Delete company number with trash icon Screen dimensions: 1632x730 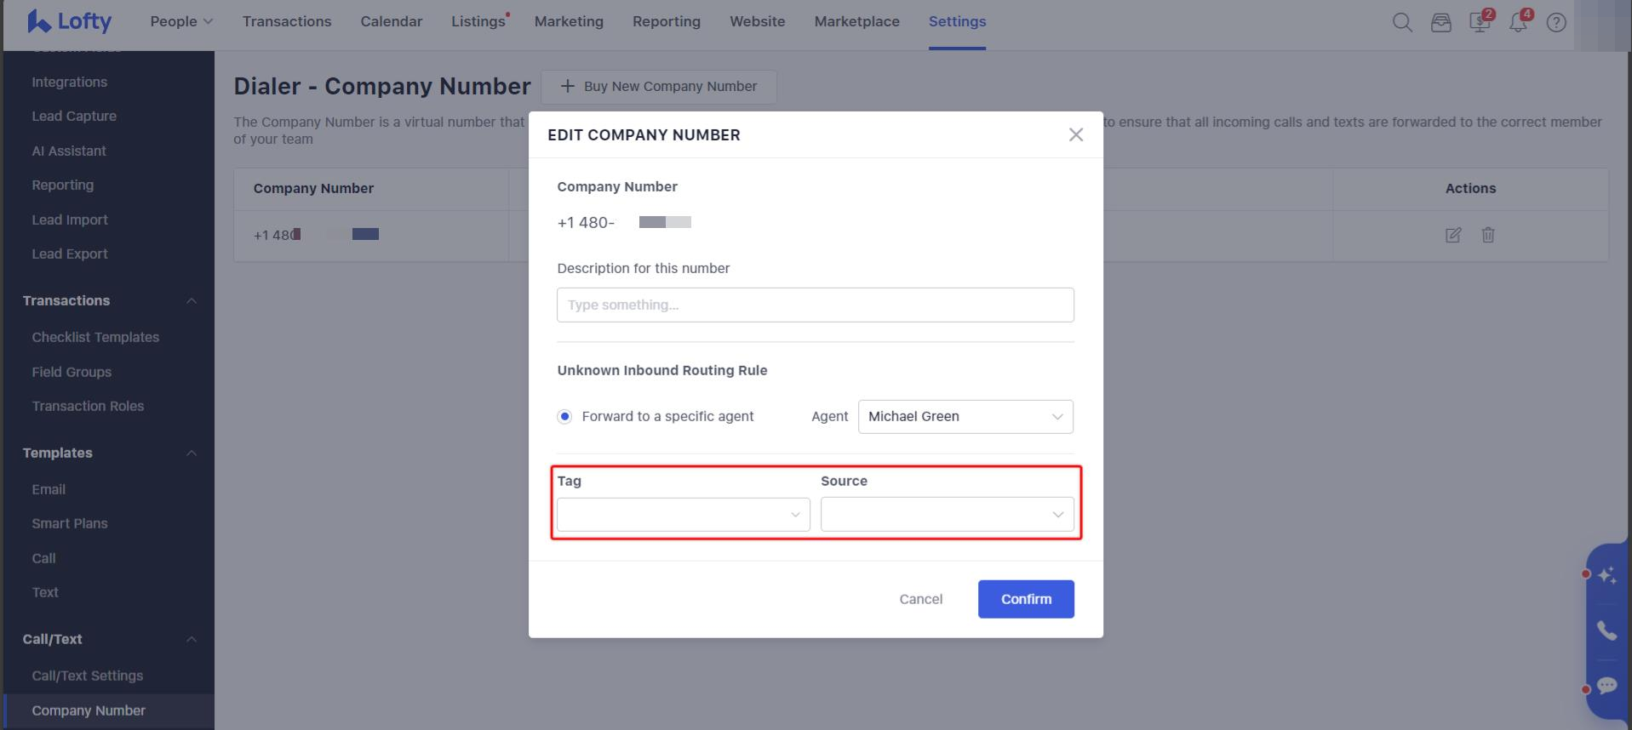(1488, 235)
